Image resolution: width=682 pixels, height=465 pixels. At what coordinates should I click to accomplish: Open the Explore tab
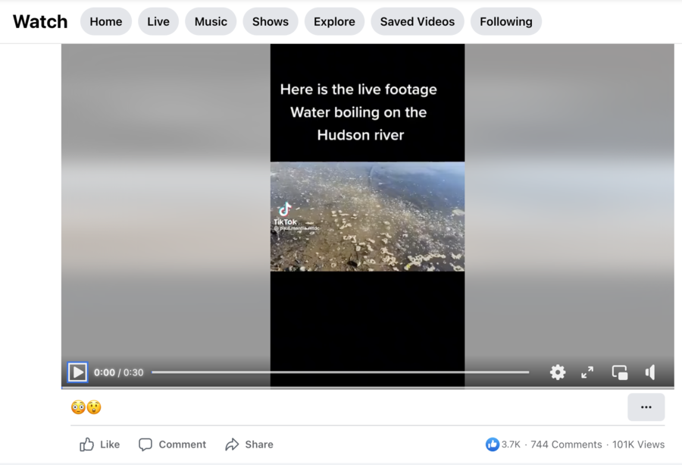tap(334, 22)
